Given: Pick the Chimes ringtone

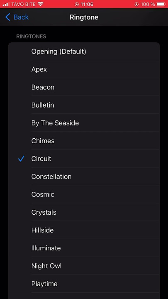Looking at the screenshot, I should click(84, 141).
